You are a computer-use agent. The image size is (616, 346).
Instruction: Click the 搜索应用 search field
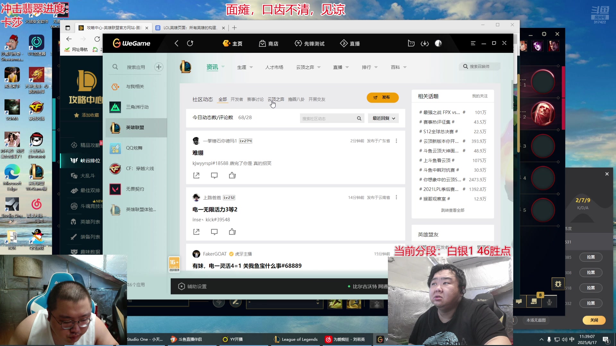coord(136,67)
